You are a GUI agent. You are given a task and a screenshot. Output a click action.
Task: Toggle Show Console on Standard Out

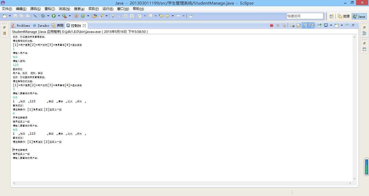(x=305, y=25)
